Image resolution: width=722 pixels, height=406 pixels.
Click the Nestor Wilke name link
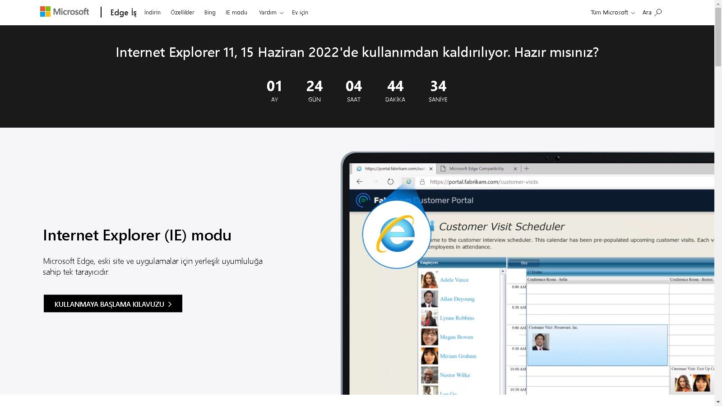[455, 375]
